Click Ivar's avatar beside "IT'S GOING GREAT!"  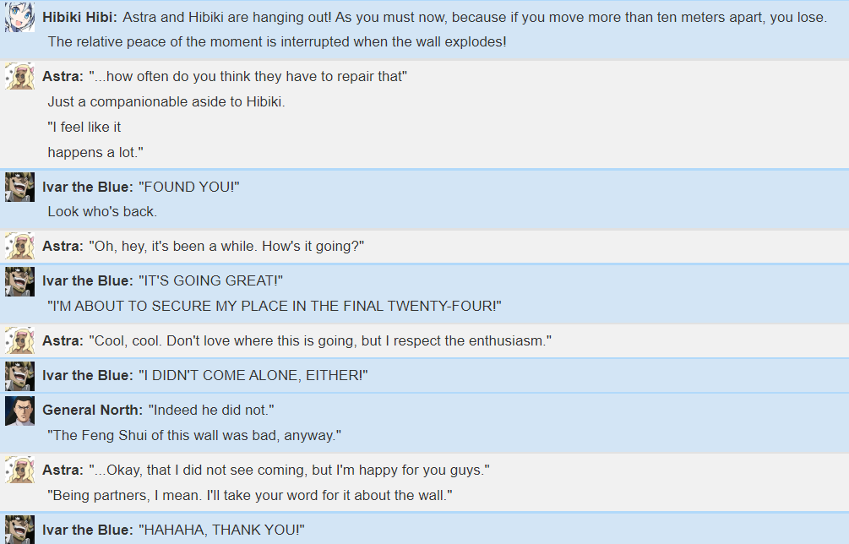coord(20,281)
